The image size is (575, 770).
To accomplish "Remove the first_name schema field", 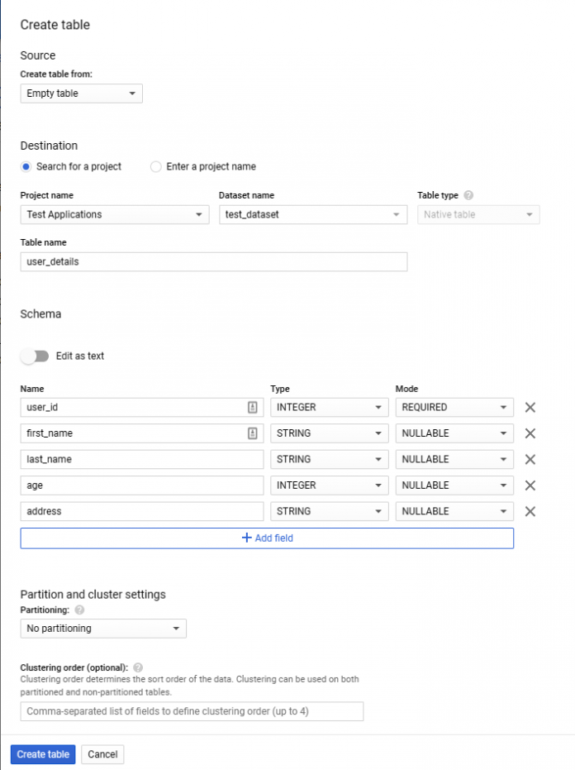I will 530,433.
